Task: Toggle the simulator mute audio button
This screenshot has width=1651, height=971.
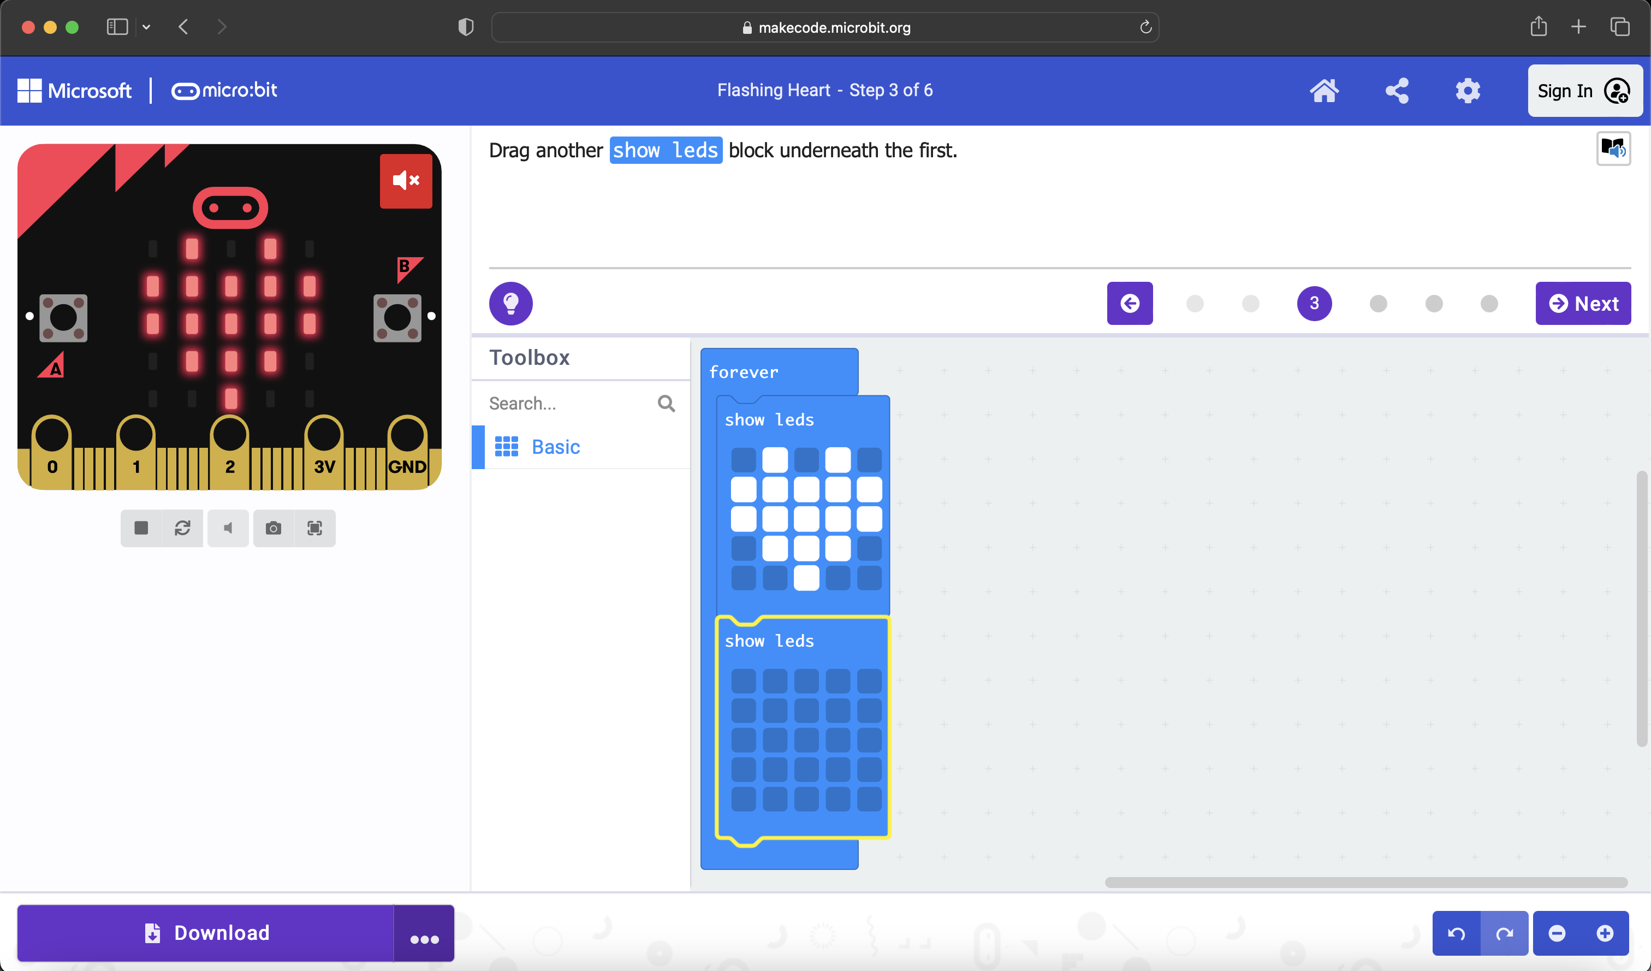Action: [227, 528]
